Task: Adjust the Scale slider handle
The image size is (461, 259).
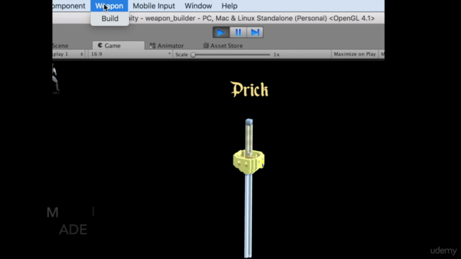Action: point(193,55)
